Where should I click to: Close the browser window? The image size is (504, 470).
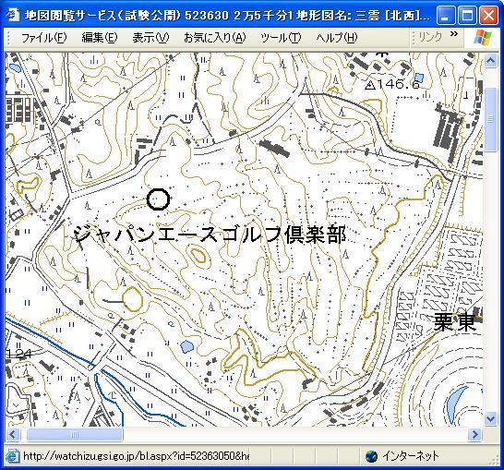point(488,15)
